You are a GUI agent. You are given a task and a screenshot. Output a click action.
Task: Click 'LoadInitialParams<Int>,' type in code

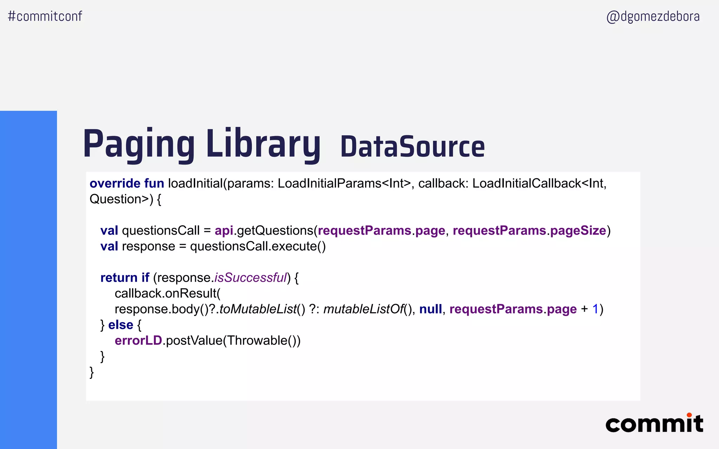(x=346, y=183)
